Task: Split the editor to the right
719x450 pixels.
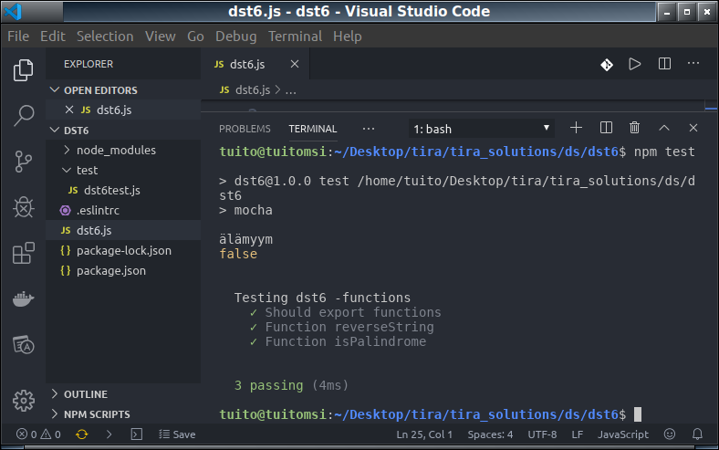Action: pos(664,64)
